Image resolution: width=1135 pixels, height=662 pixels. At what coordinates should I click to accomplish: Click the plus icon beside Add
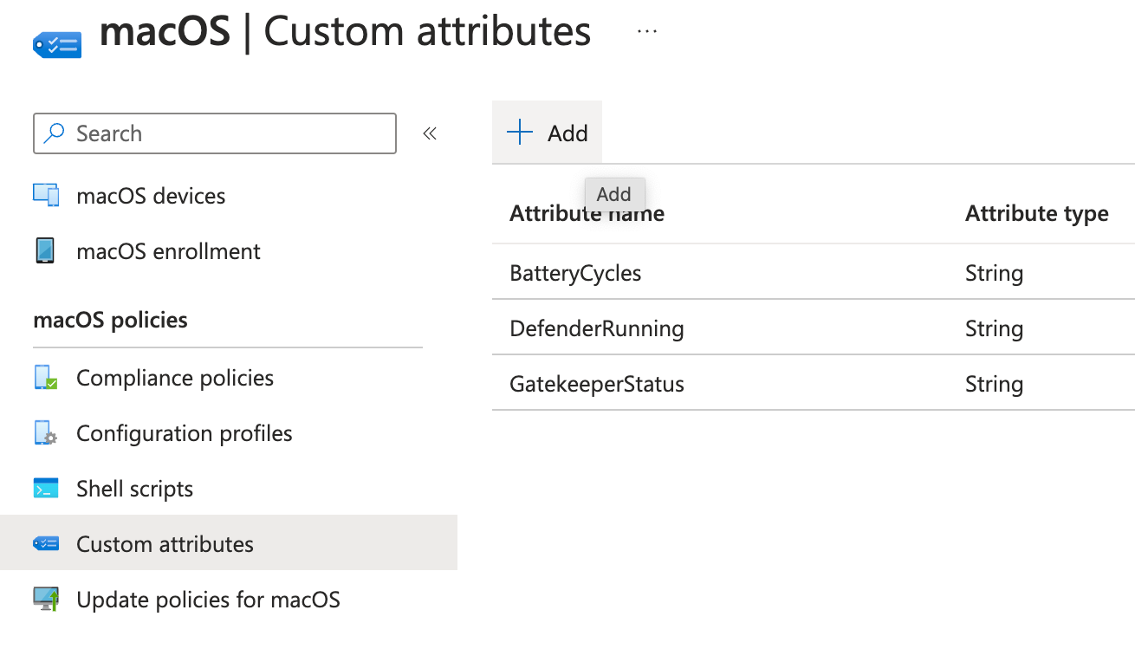click(520, 133)
